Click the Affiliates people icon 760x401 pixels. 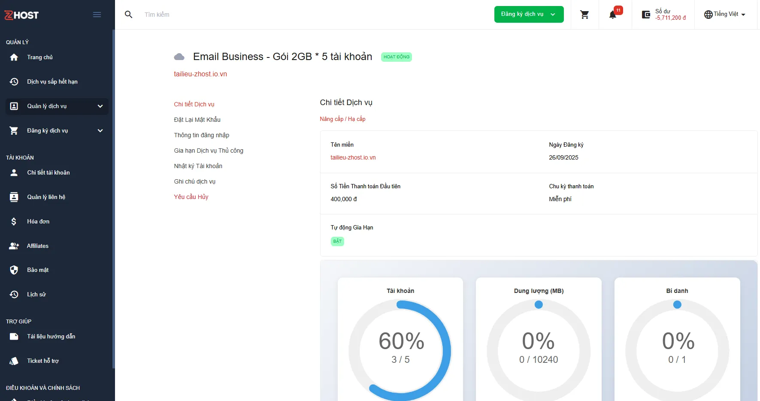coord(14,246)
